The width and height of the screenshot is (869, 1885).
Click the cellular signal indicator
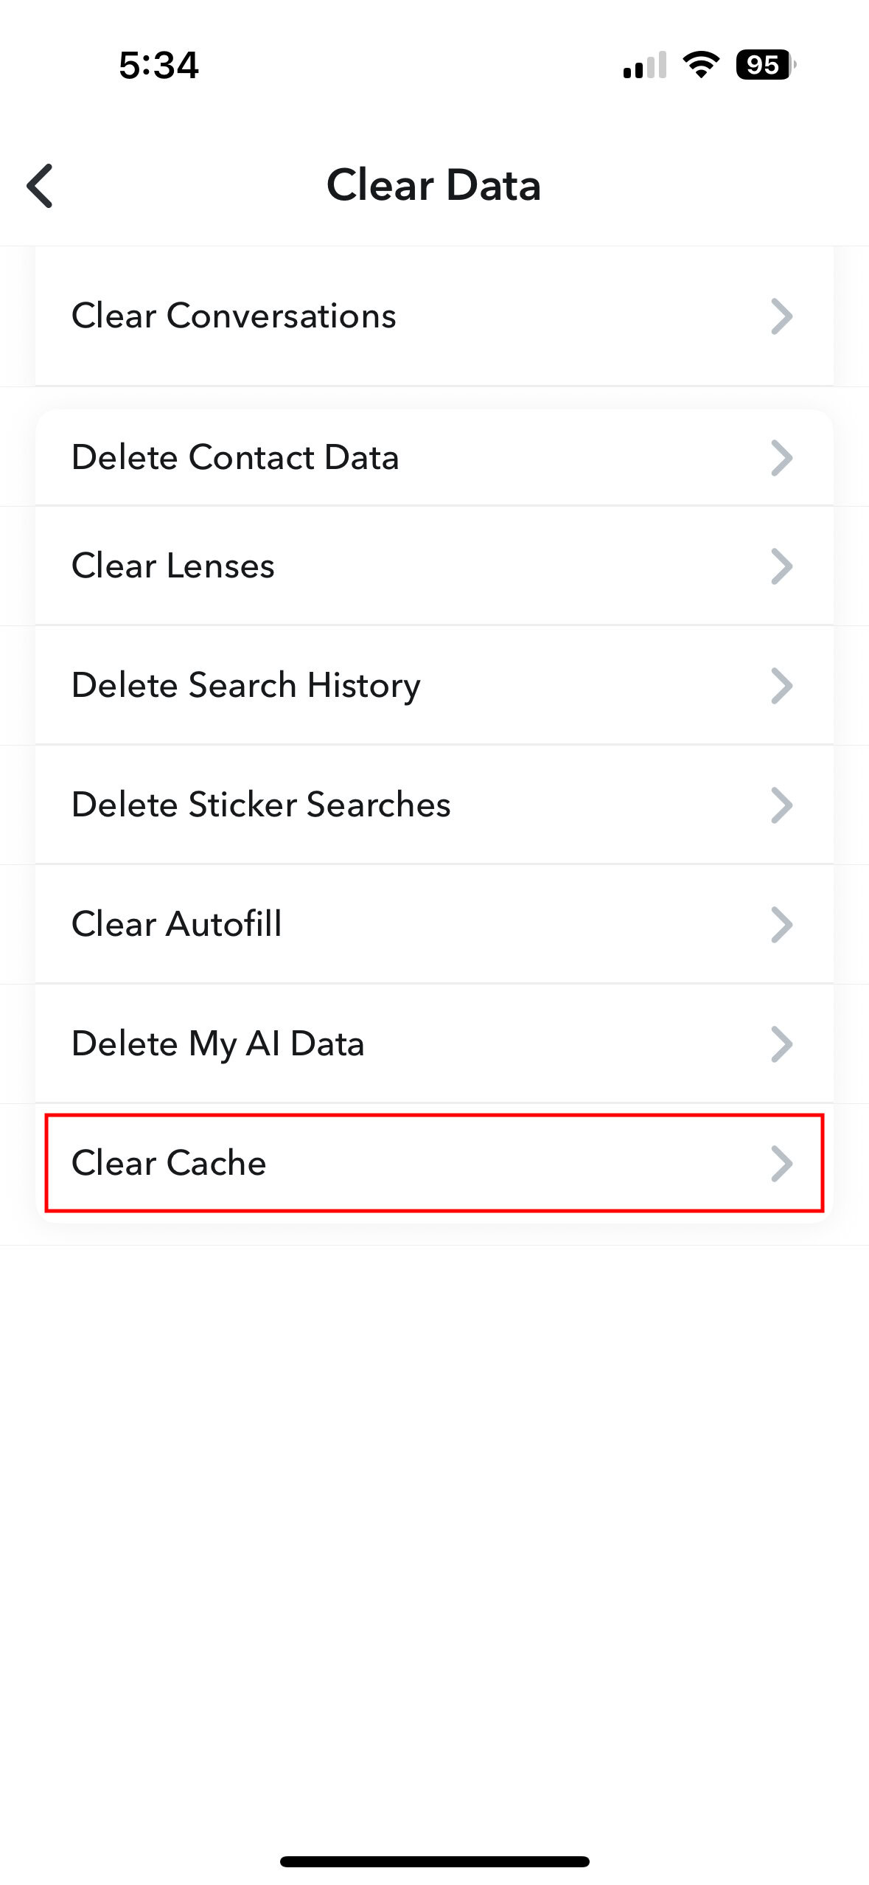645,66
